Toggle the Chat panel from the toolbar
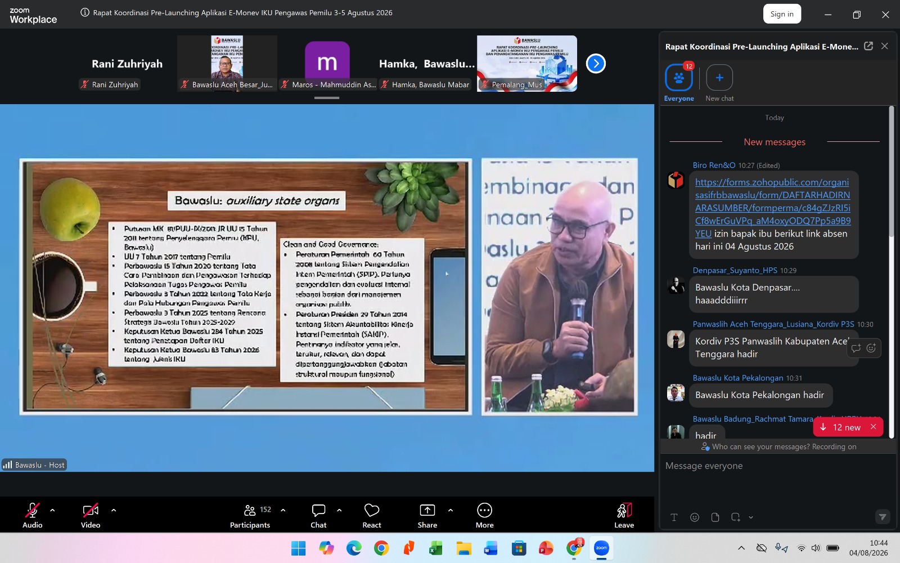The image size is (900, 563). point(318,515)
